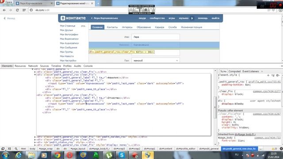The height and width of the screenshot is (159, 283).
Task: Click the music play button in VK header
Action: (192, 18)
